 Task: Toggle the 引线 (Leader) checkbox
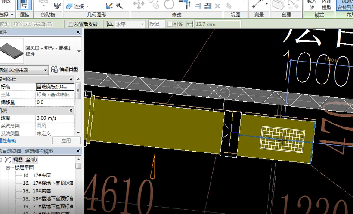(170, 24)
